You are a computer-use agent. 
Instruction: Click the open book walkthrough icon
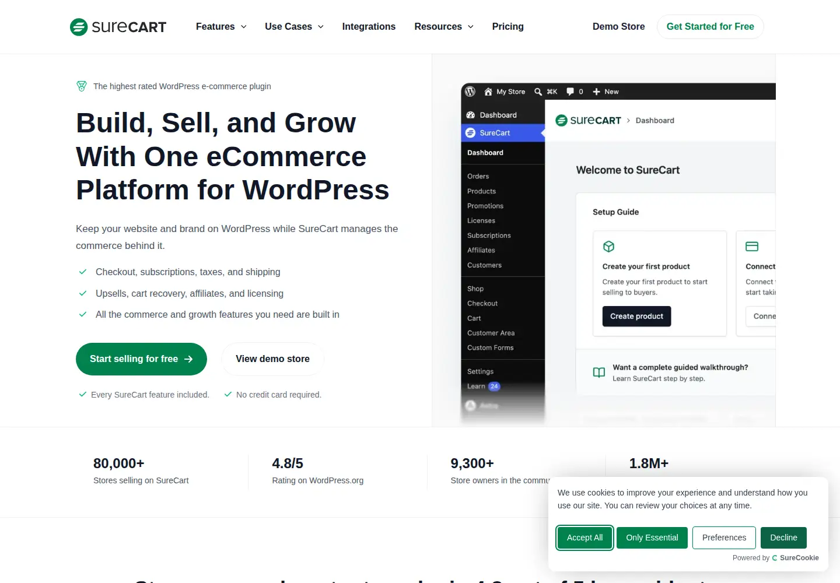599,373
